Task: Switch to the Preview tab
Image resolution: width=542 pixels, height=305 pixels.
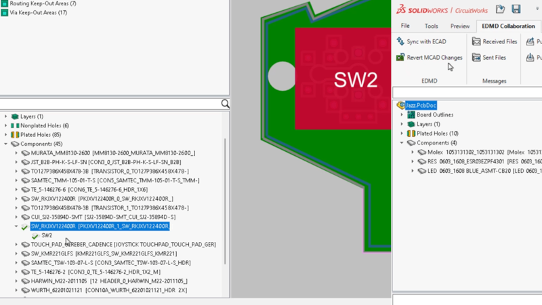Action: 460,26
